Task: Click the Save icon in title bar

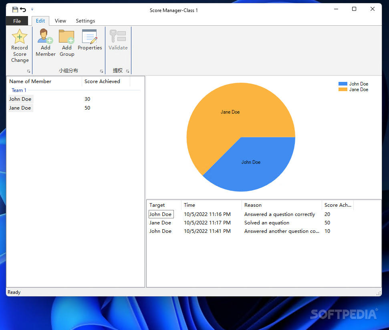Action: [x=15, y=10]
